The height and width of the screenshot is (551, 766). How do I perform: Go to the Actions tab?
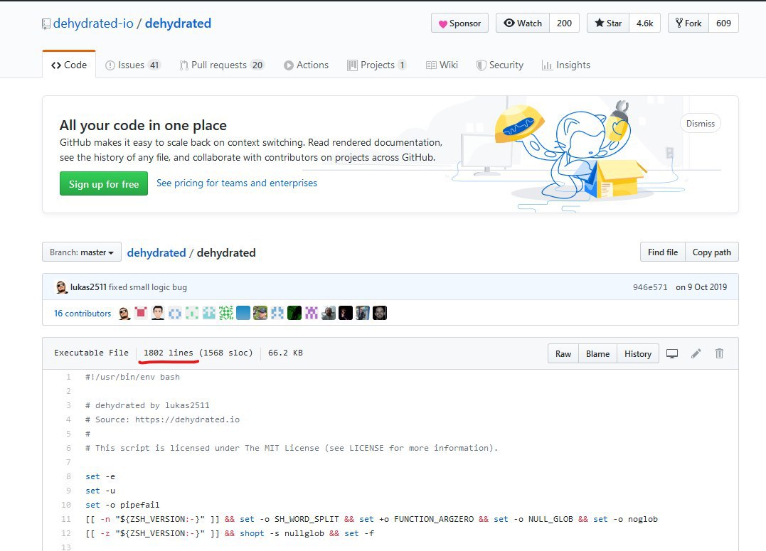tap(306, 65)
